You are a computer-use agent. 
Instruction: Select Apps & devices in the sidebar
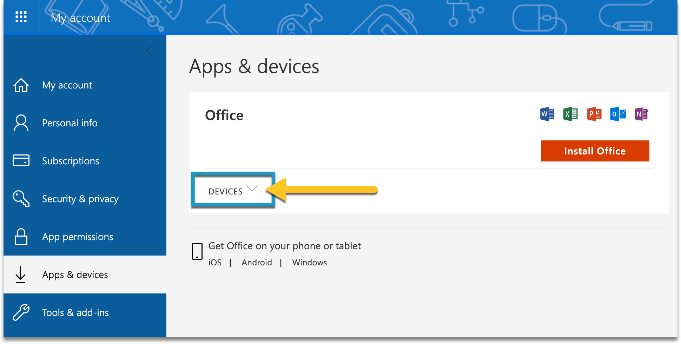tap(75, 275)
